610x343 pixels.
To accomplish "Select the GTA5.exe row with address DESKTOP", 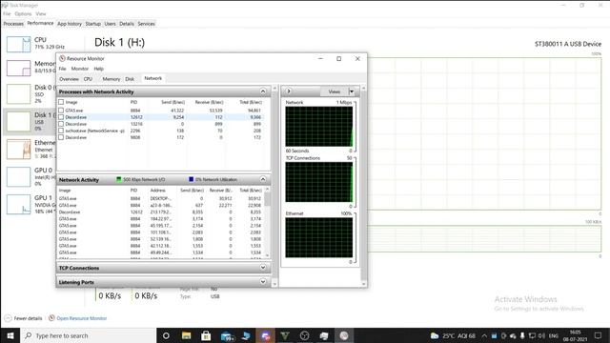I will pos(161,199).
